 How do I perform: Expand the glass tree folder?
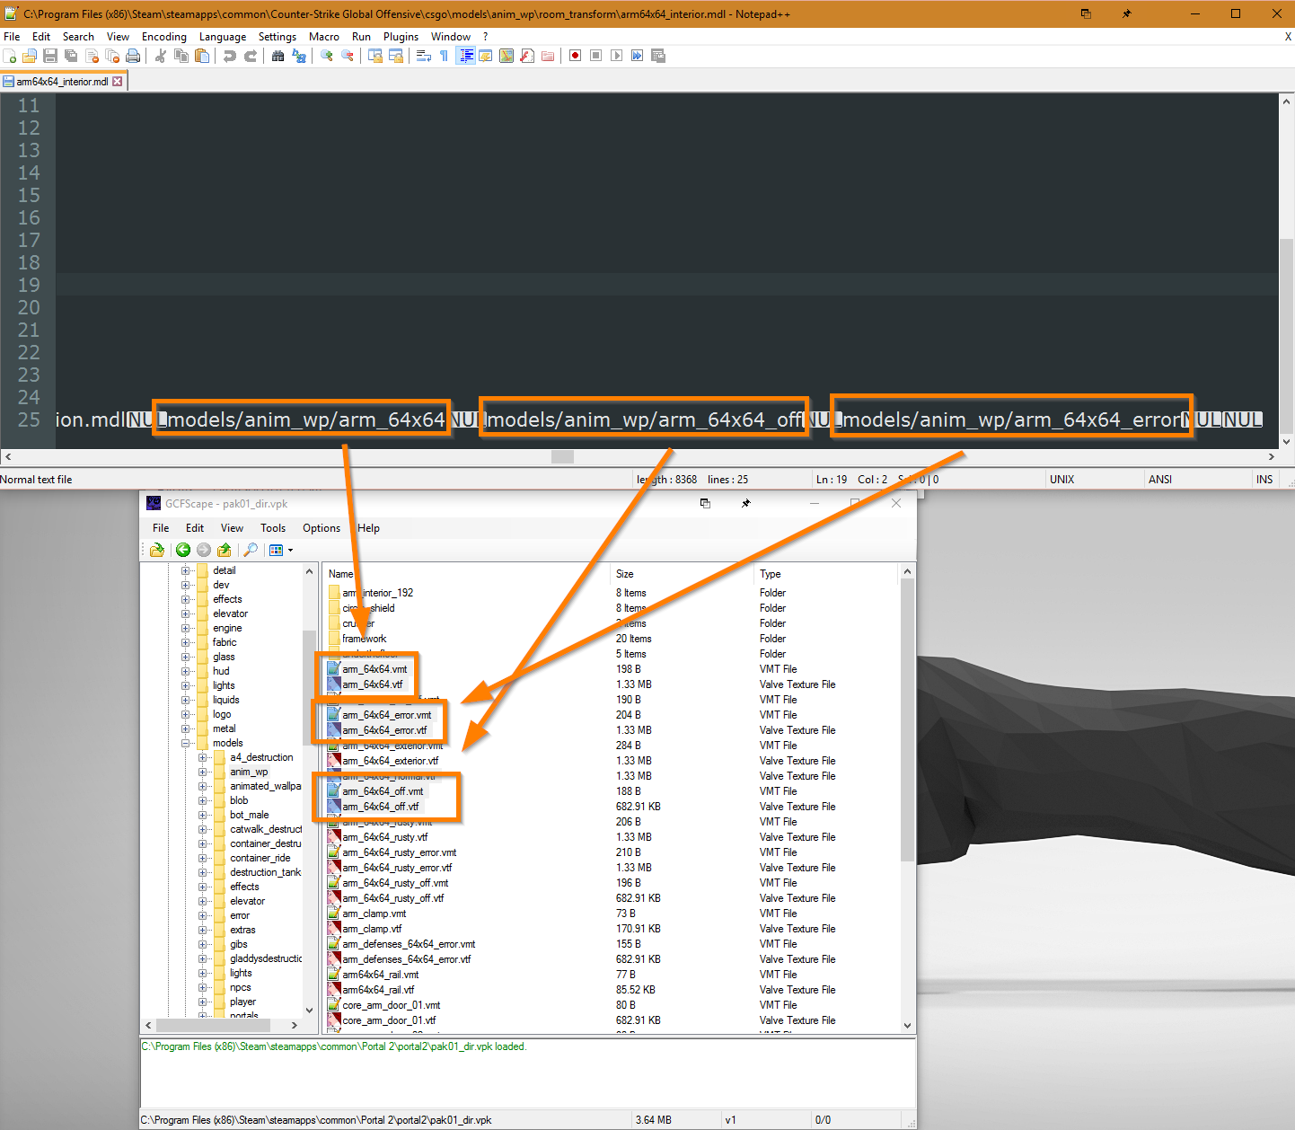click(186, 657)
